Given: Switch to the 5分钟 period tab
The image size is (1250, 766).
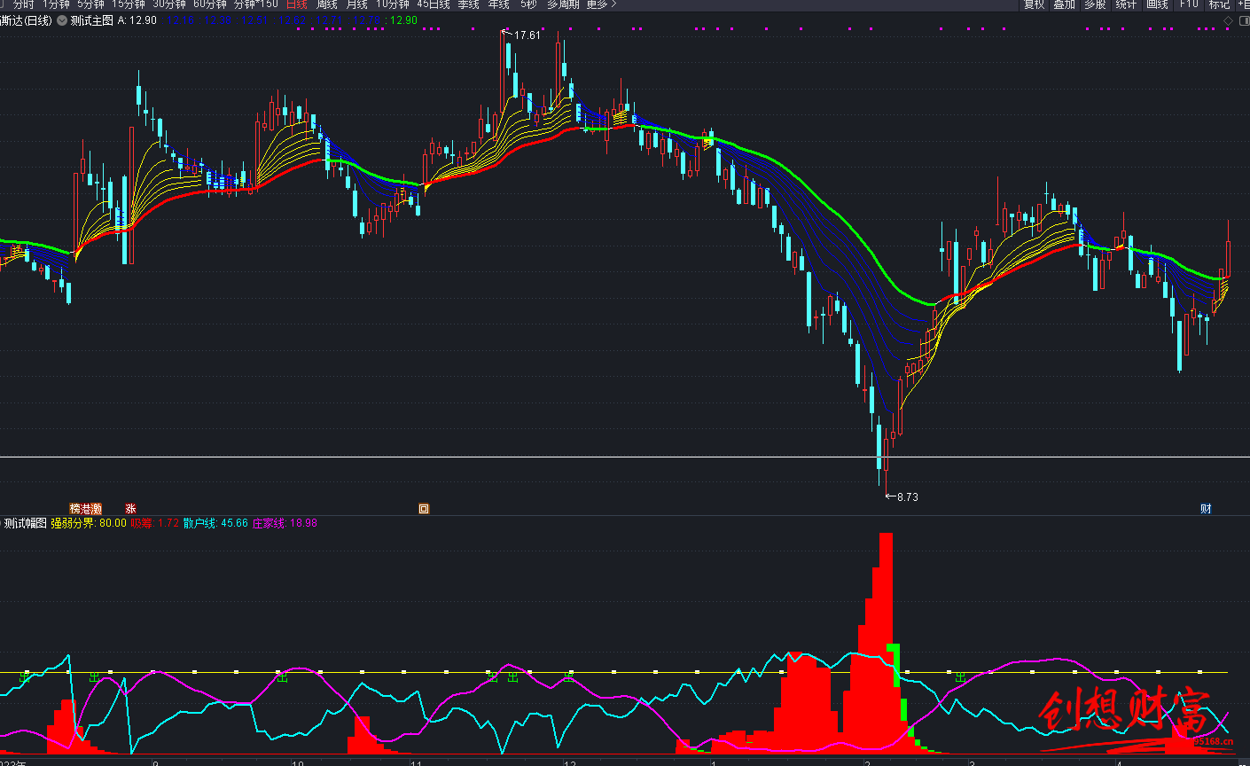Looking at the screenshot, I should (x=90, y=4).
